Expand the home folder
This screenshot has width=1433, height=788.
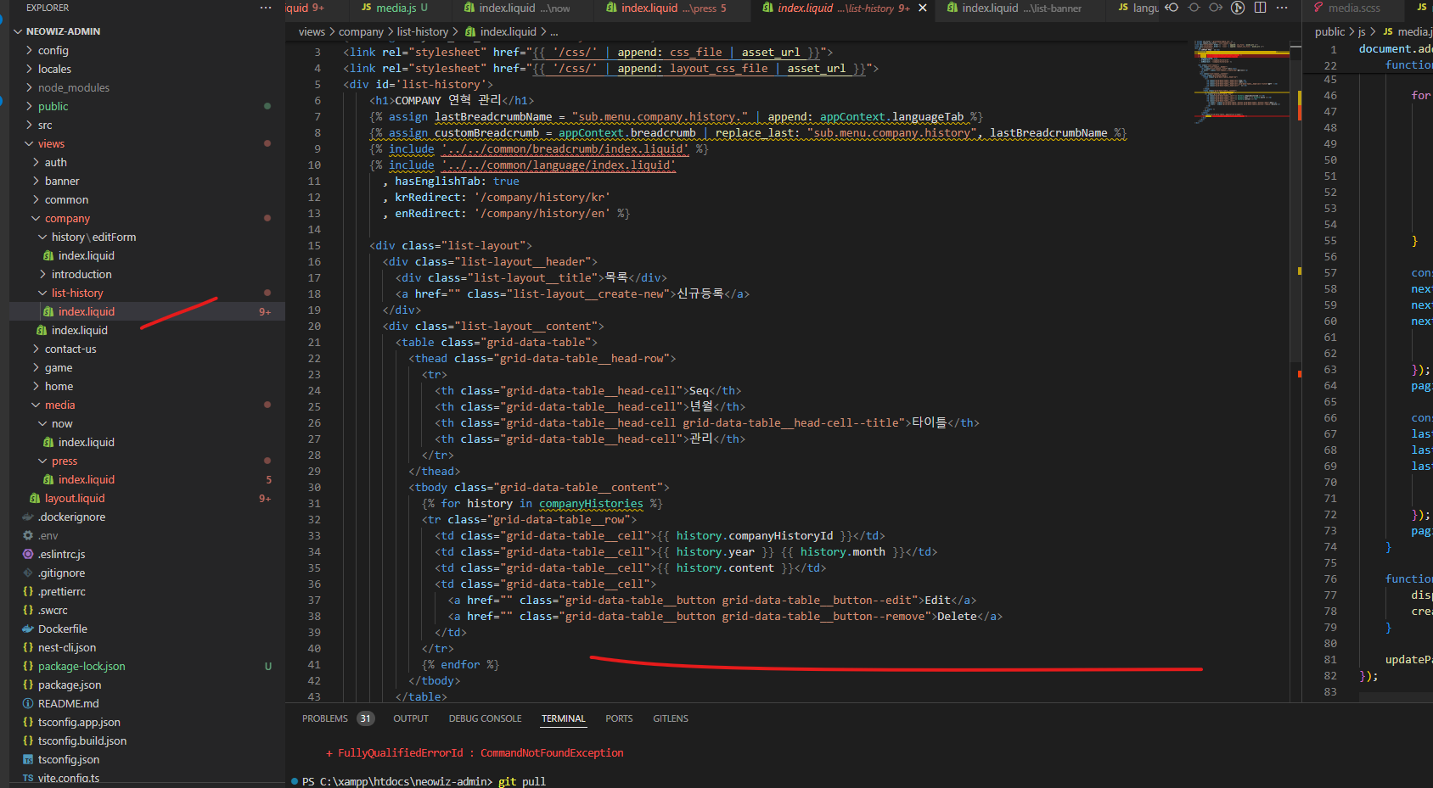tap(147, 386)
